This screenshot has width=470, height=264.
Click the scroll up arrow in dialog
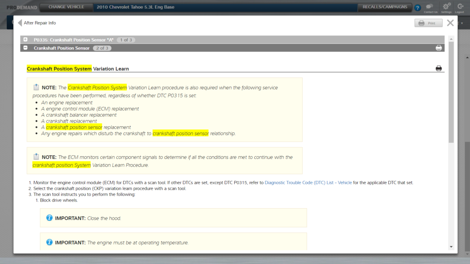451,39
